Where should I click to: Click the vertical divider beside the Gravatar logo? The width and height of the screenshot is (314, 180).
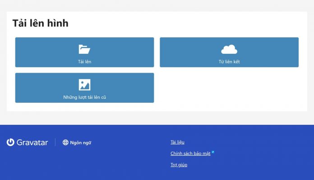click(x=55, y=142)
